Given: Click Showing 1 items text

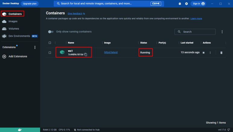Looking at the screenshot, I should (x=216, y=123).
